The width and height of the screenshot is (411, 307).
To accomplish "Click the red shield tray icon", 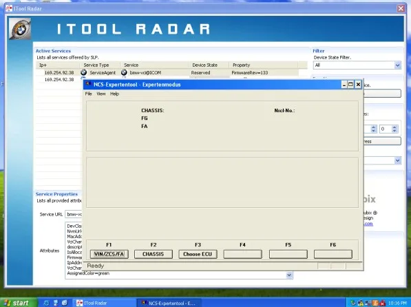I will (x=382, y=303).
